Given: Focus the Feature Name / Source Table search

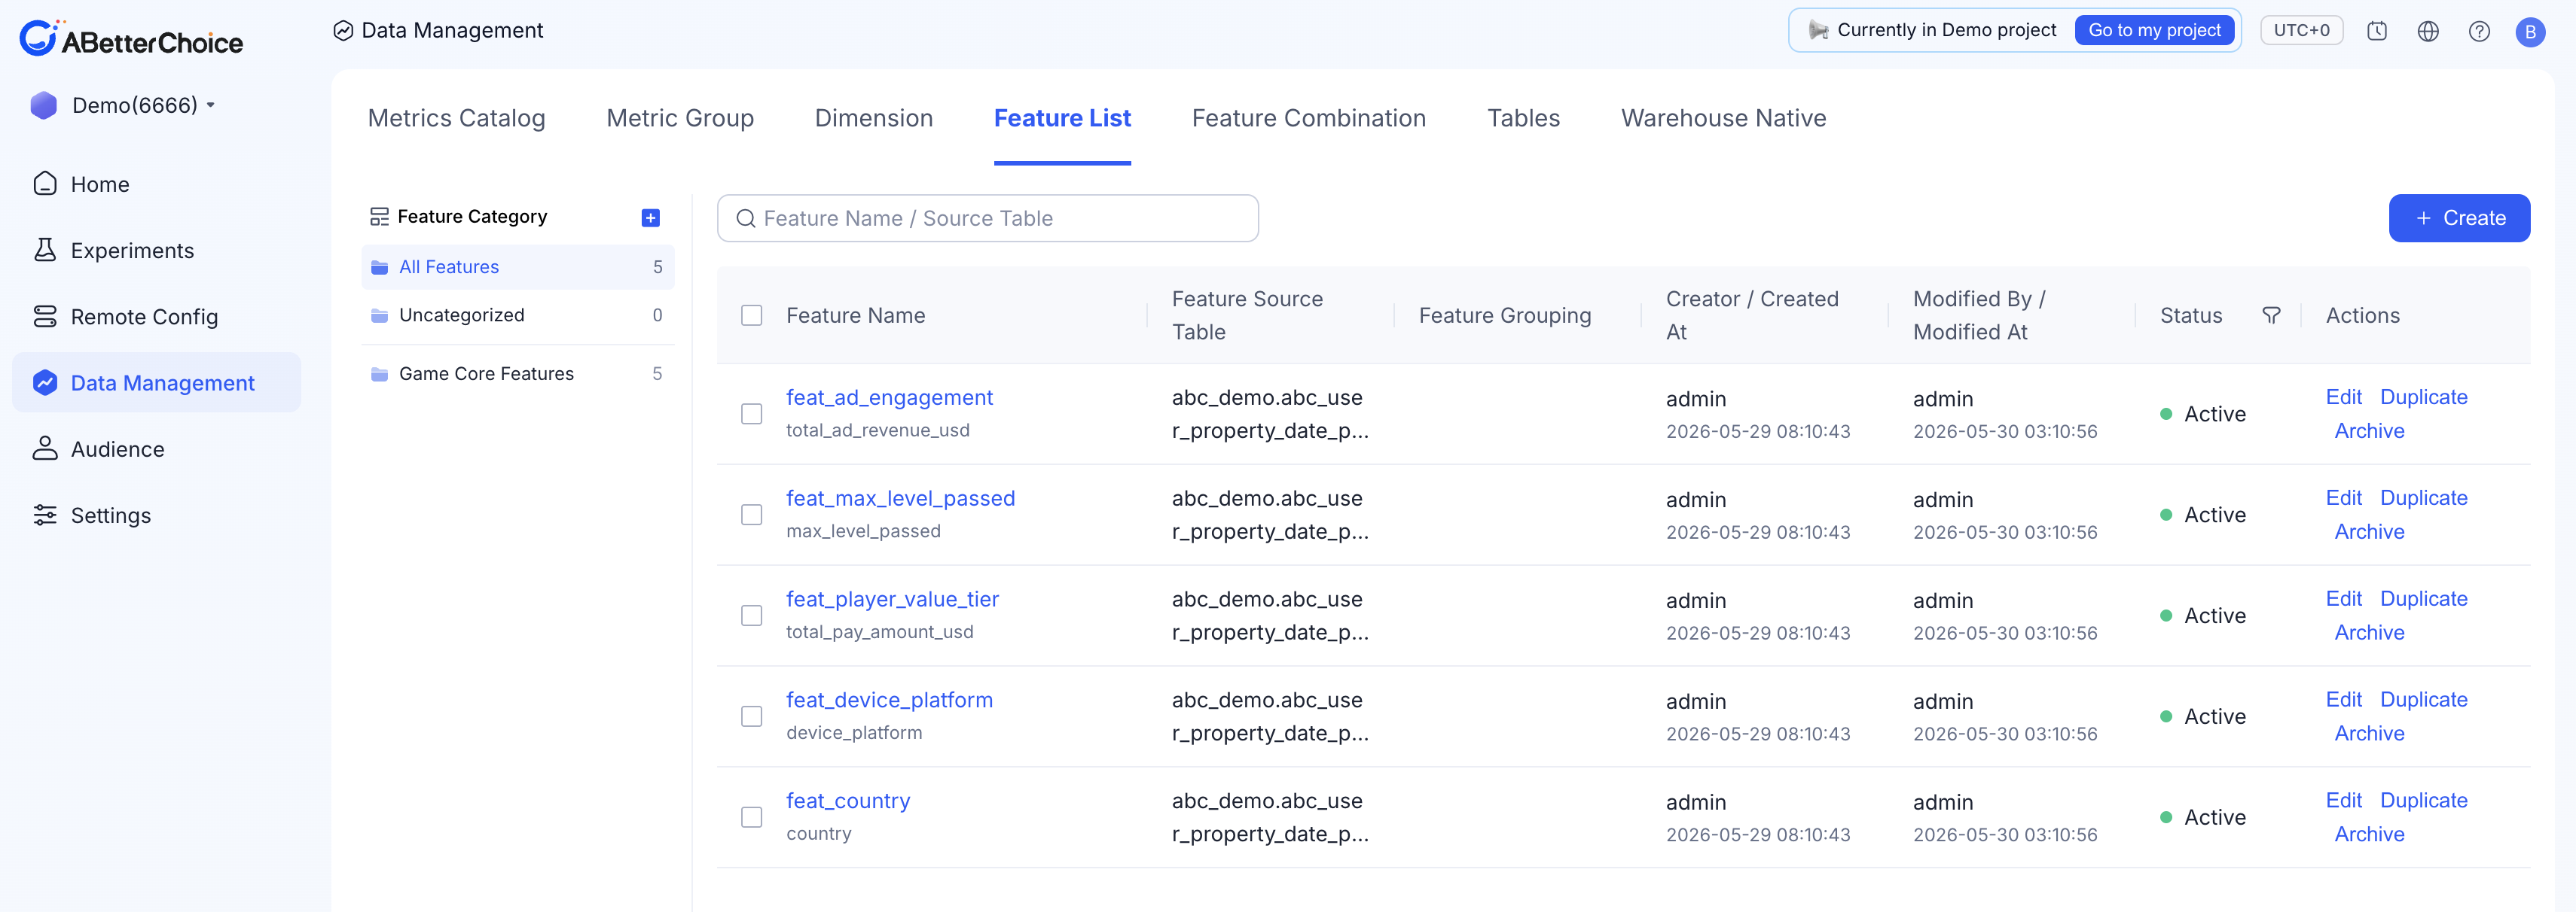Looking at the screenshot, I should pos(987,217).
